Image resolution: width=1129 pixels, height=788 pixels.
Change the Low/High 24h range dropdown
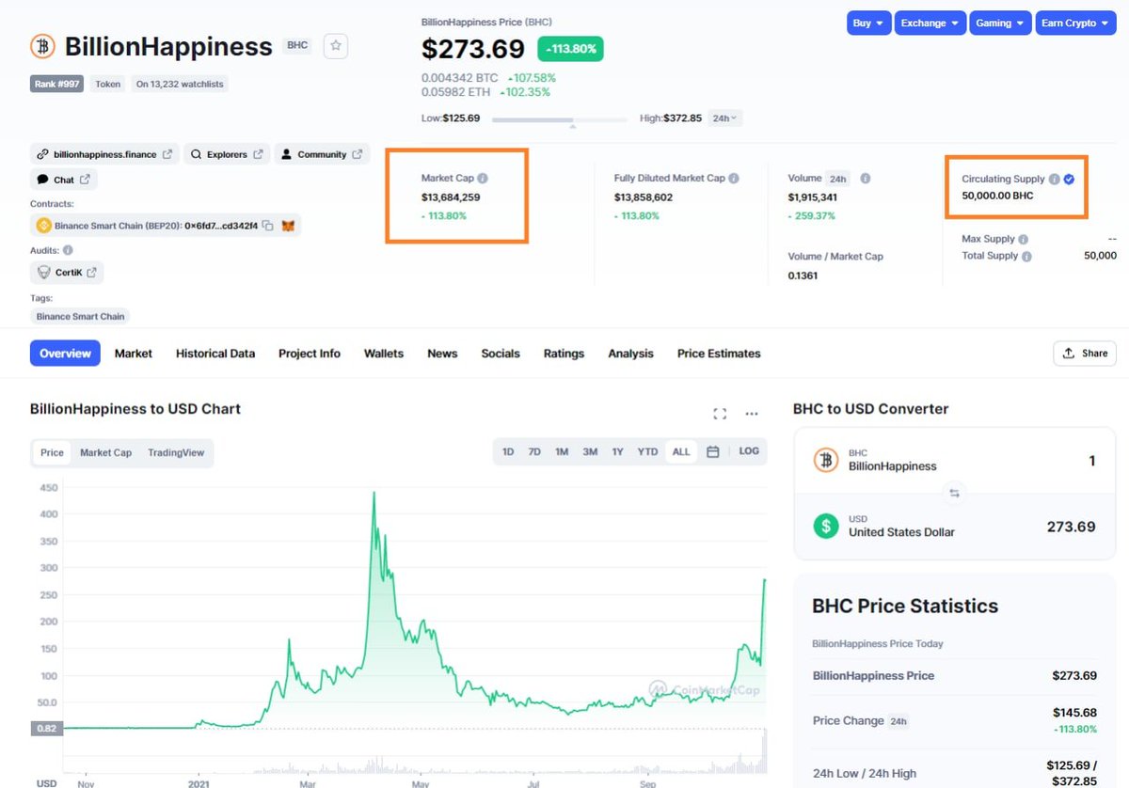pyautogui.click(x=727, y=118)
